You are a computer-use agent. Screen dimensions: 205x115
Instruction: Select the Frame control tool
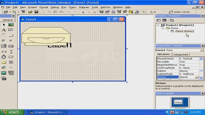[4, 35]
